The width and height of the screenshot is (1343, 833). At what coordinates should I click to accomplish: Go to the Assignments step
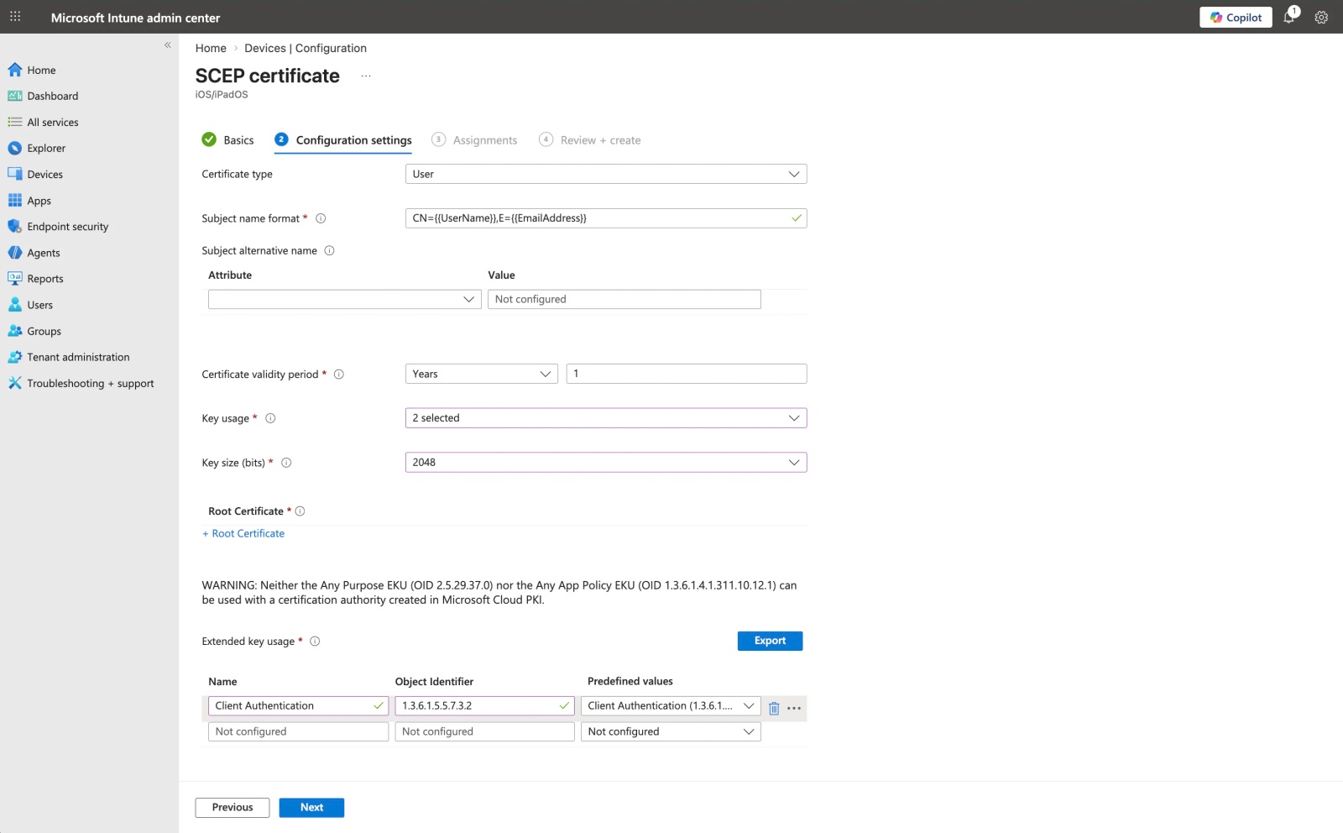pyautogui.click(x=474, y=140)
